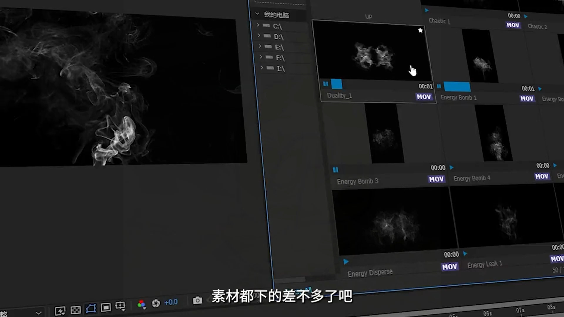Click the MOV label under Duality_1

click(423, 97)
